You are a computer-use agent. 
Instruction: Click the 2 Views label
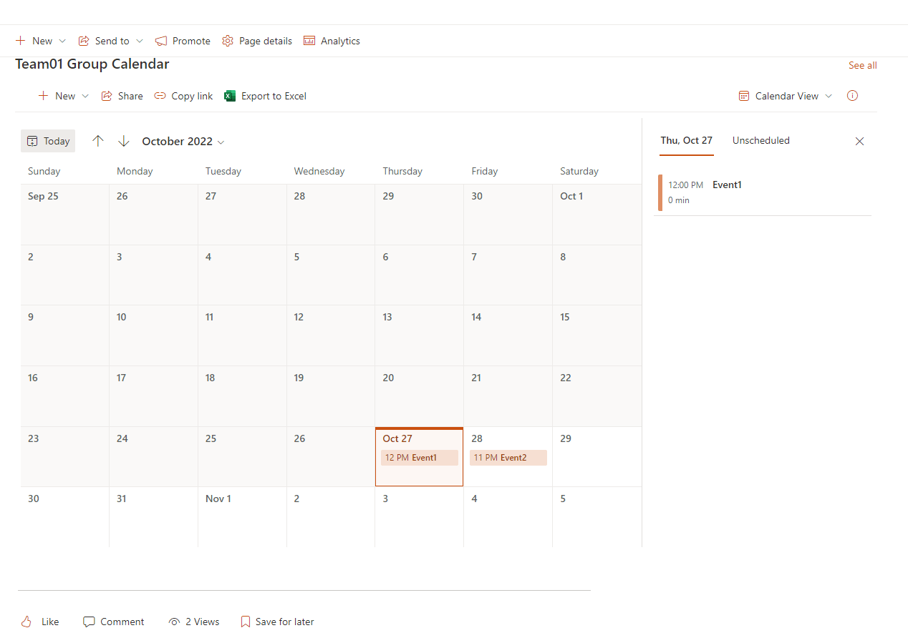point(203,622)
